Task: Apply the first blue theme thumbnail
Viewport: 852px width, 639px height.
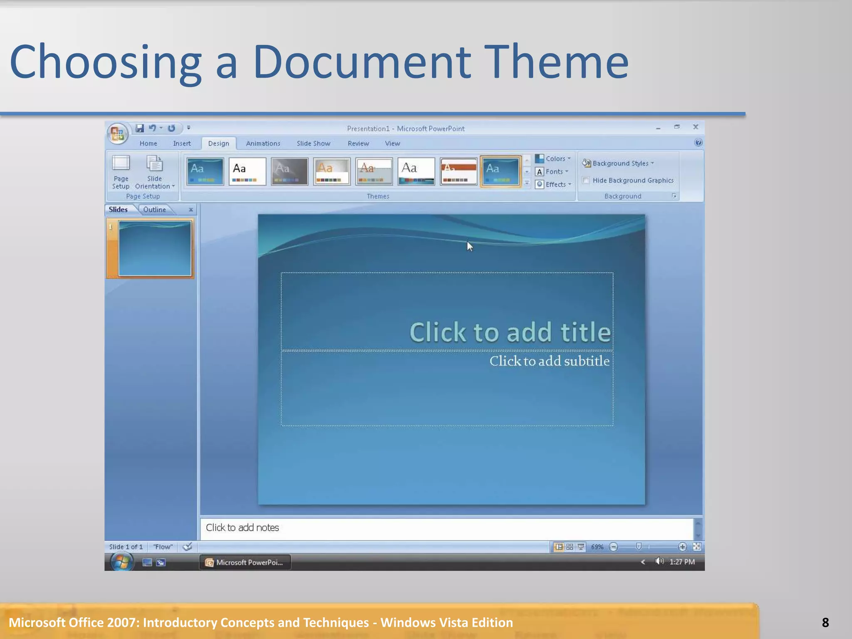Action: (x=205, y=171)
